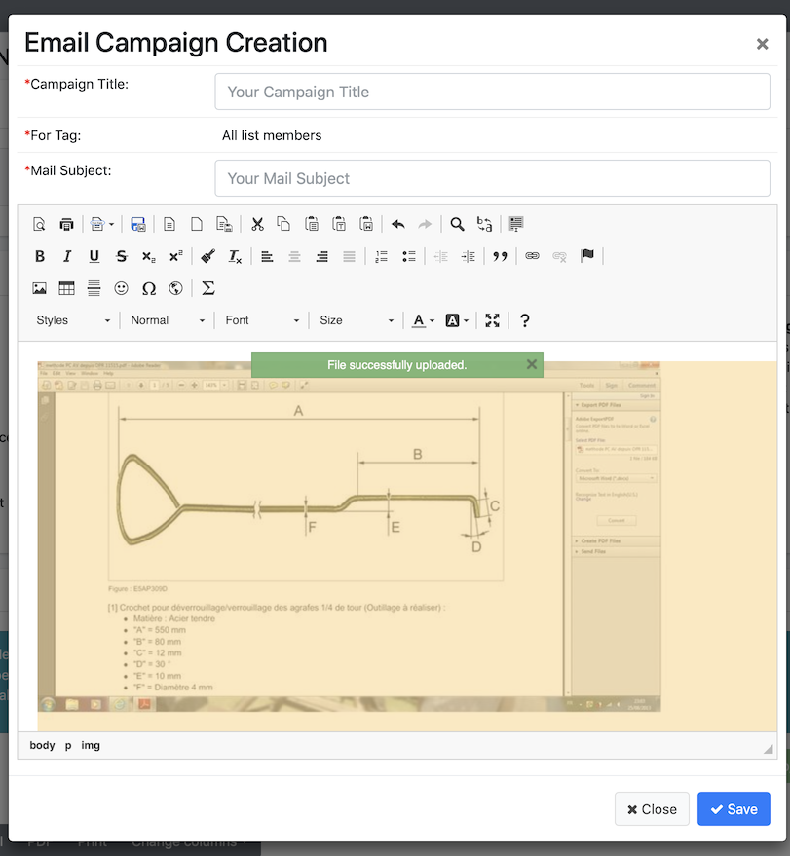Click the Redo arrow
The image size is (790, 856).
pos(425,224)
